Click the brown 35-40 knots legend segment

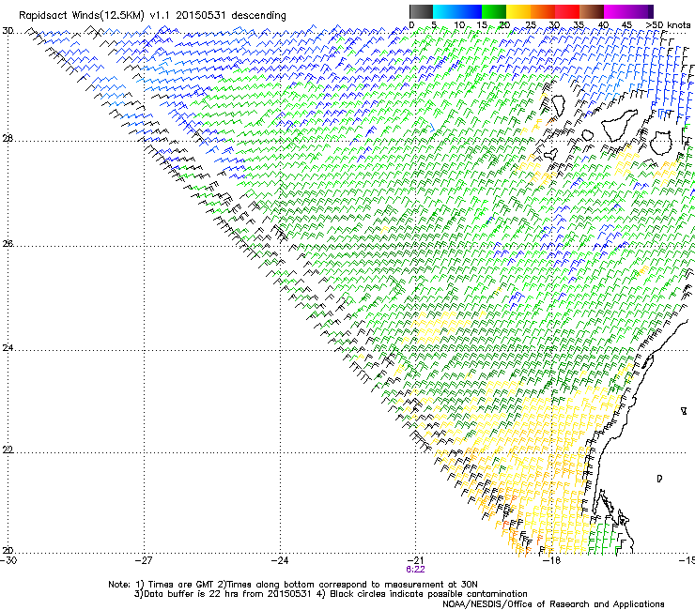coord(592,11)
